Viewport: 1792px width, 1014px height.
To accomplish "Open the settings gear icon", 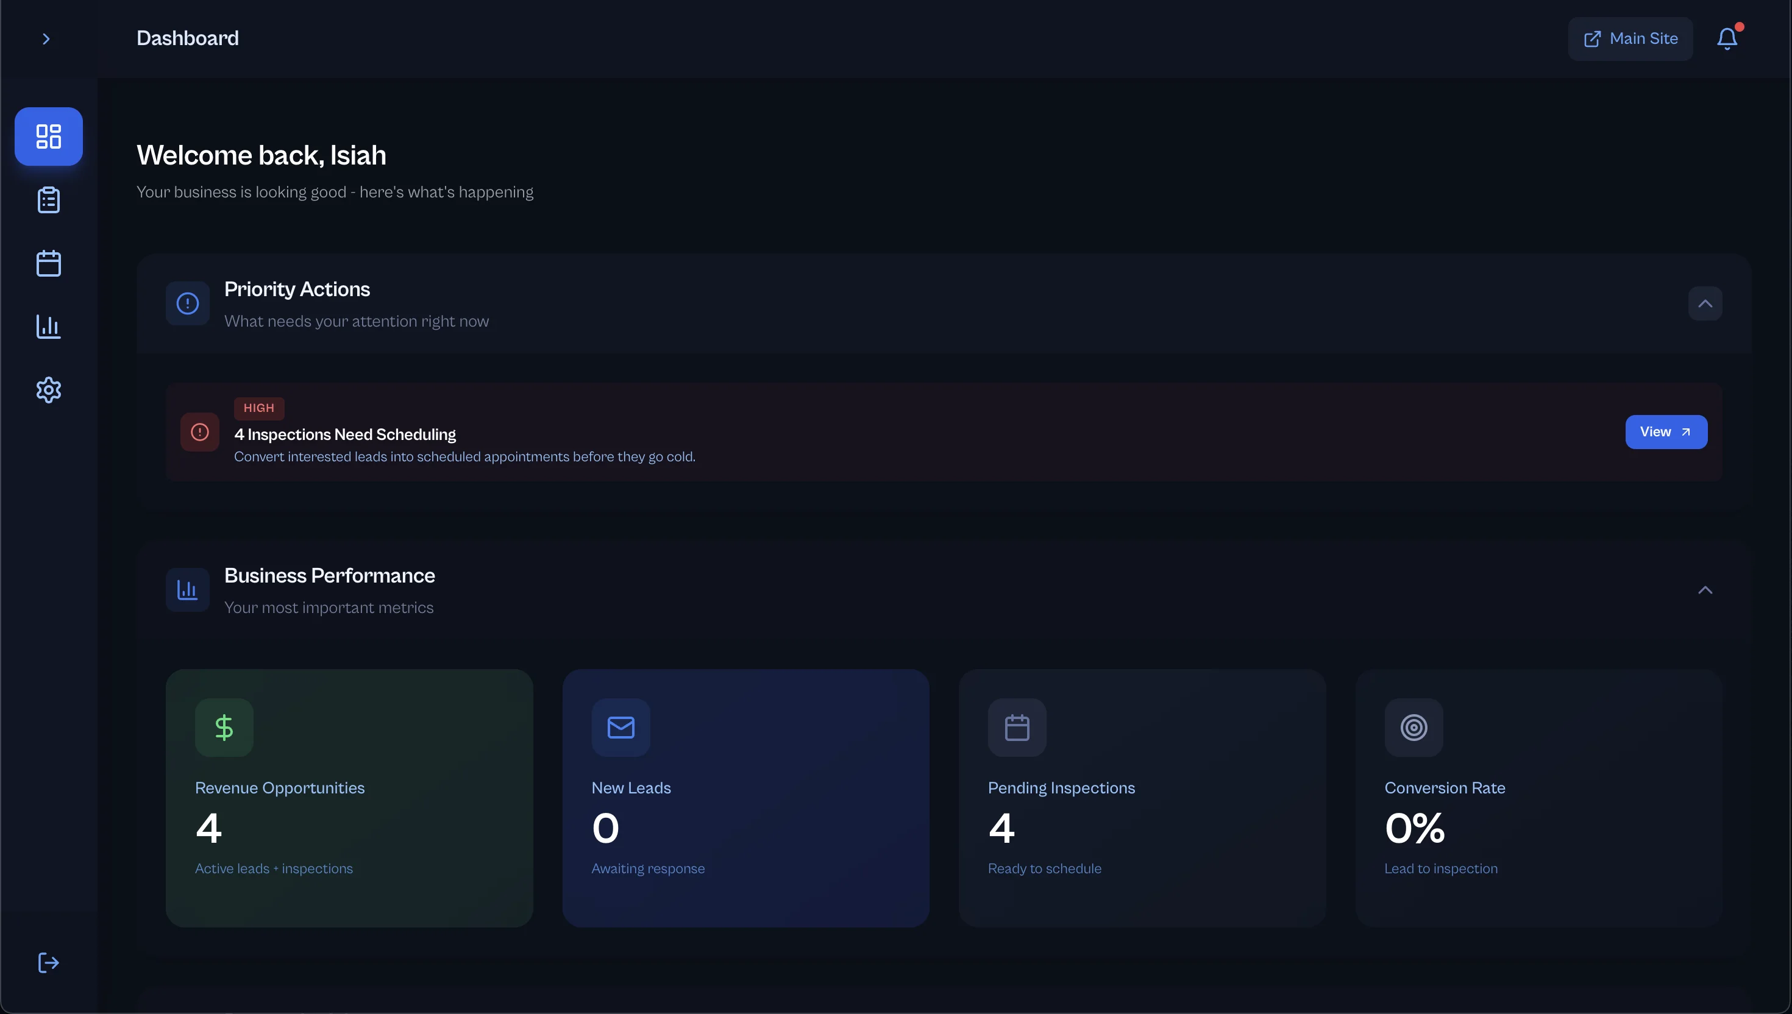I will point(48,390).
